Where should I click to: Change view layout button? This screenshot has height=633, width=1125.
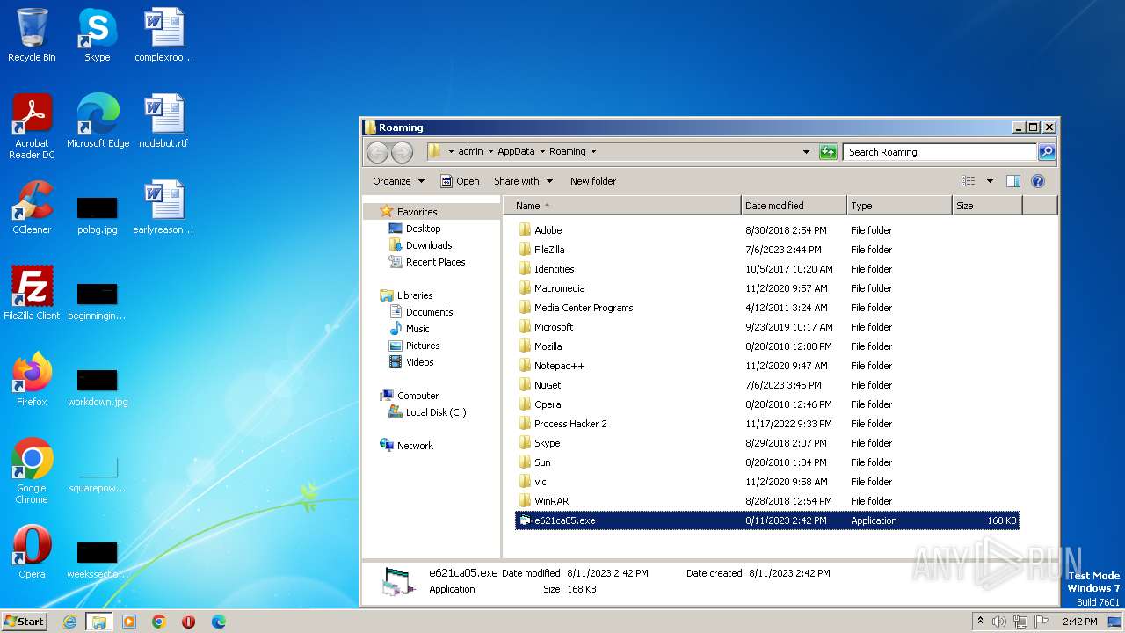pyautogui.click(x=969, y=181)
